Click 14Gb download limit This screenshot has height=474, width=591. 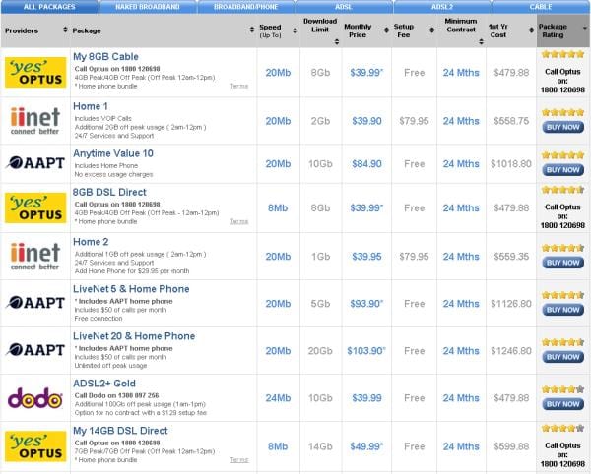tap(320, 446)
